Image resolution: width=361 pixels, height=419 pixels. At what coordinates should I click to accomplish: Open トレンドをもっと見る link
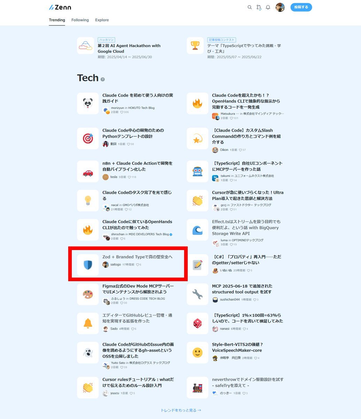[x=180, y=410]
